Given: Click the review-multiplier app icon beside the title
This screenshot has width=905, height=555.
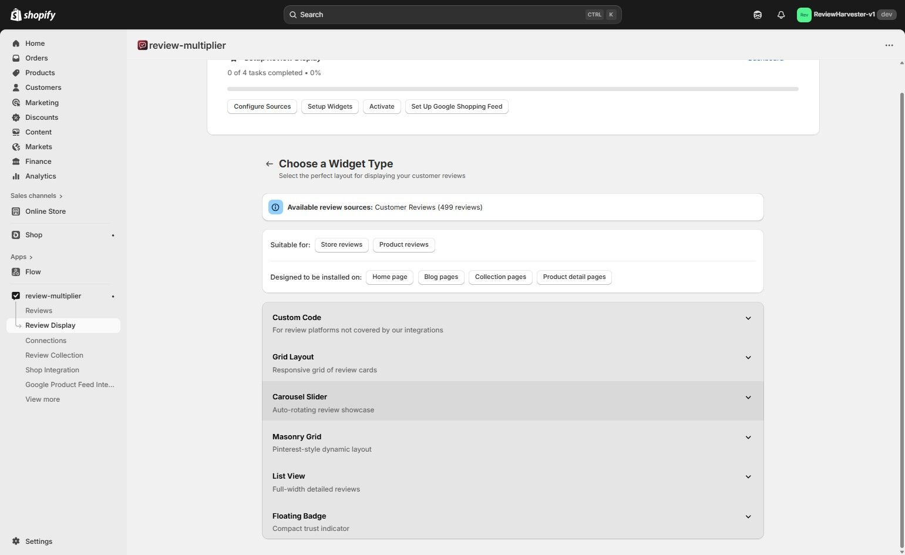Looking at the screenshot, I should [142, 45].
